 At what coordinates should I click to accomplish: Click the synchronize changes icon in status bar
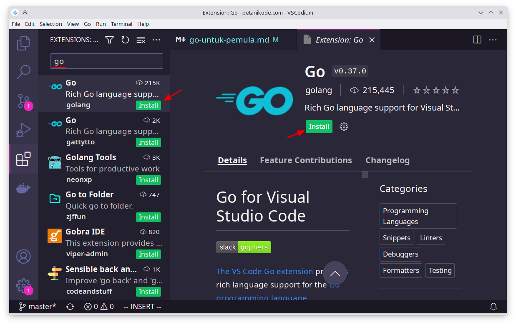pyautogui.click(x=70, y=307)
